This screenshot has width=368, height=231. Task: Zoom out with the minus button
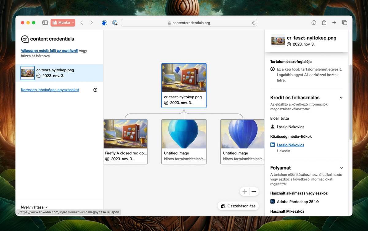click(254, 191)
